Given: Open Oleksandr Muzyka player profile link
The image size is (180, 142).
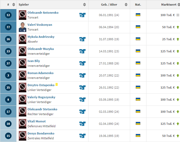Looking at the screenshot, I should (x=41, y=49).
